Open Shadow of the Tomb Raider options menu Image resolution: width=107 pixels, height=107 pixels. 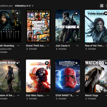tap(18, 95)
